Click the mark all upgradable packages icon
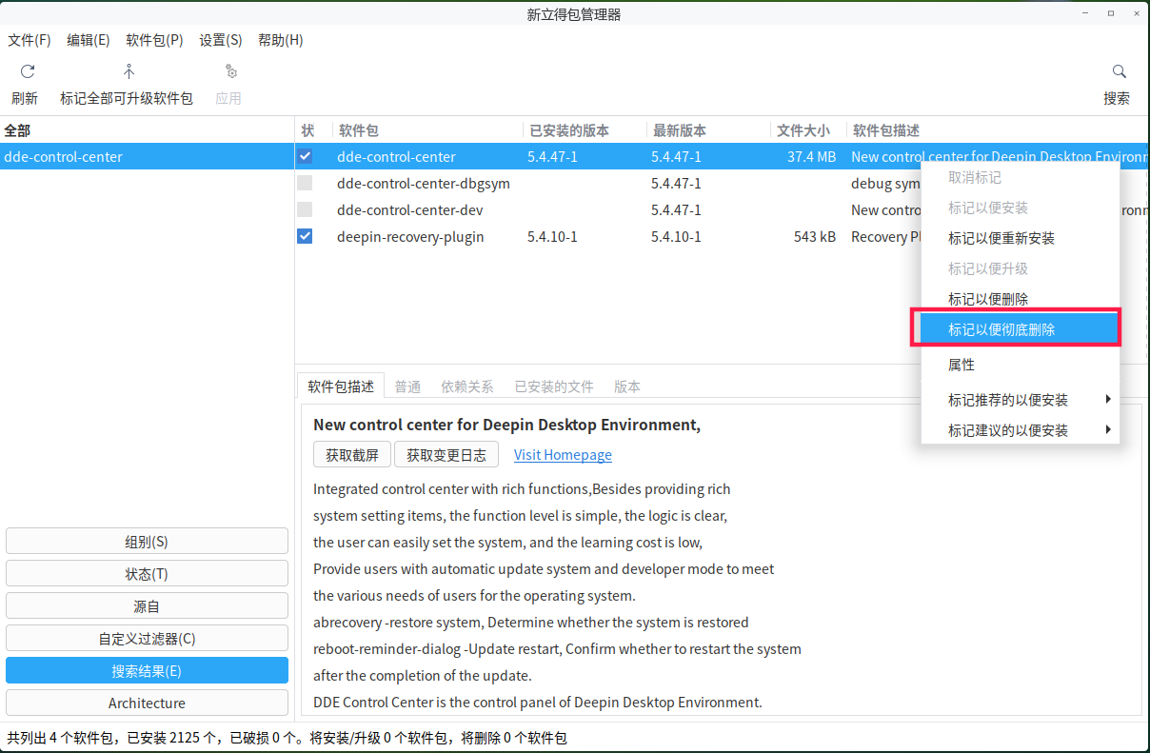Image resolution: width=1150 pixels, height=753 pixels. coord(129,71)
